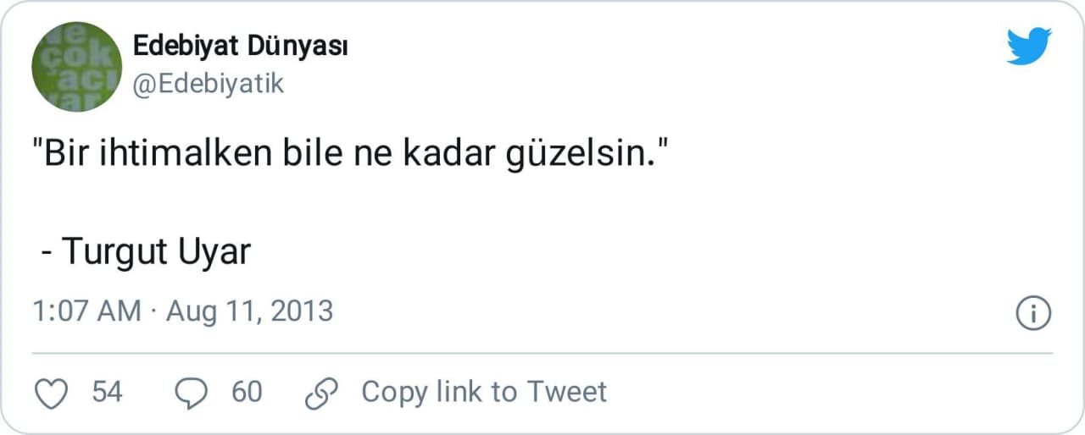Click the reply speech bubble icon
The width and height of the screenshot is (1085, 435).
point(191,393)
